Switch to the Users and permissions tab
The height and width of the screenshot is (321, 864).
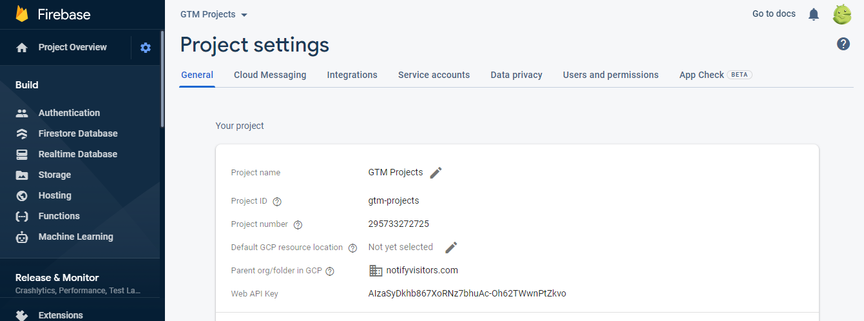[x=611, y=75]
